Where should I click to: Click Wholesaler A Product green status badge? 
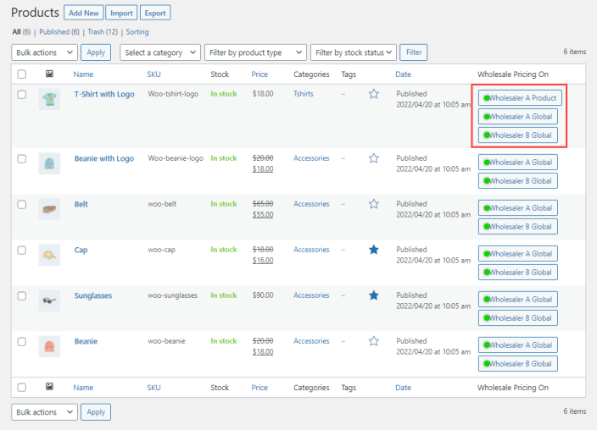(519, 98)
